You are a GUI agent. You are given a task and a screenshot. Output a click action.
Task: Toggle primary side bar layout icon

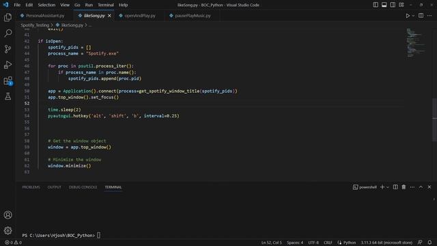click(x=376, y=5)
